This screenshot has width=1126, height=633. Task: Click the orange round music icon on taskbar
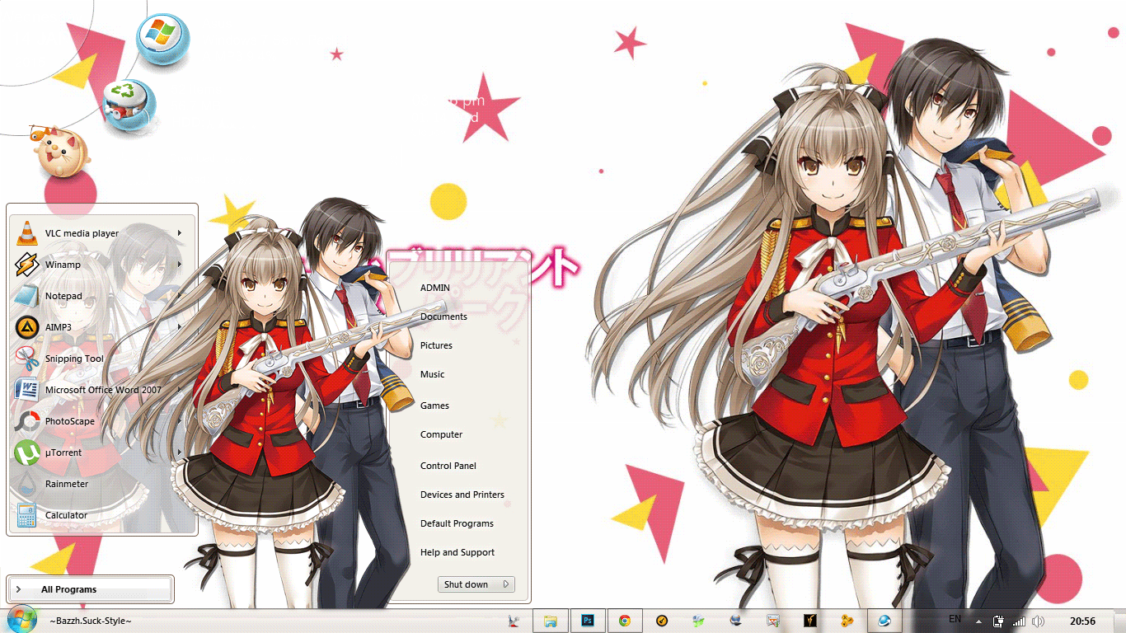pyautogui.click(x=661, y=621)
